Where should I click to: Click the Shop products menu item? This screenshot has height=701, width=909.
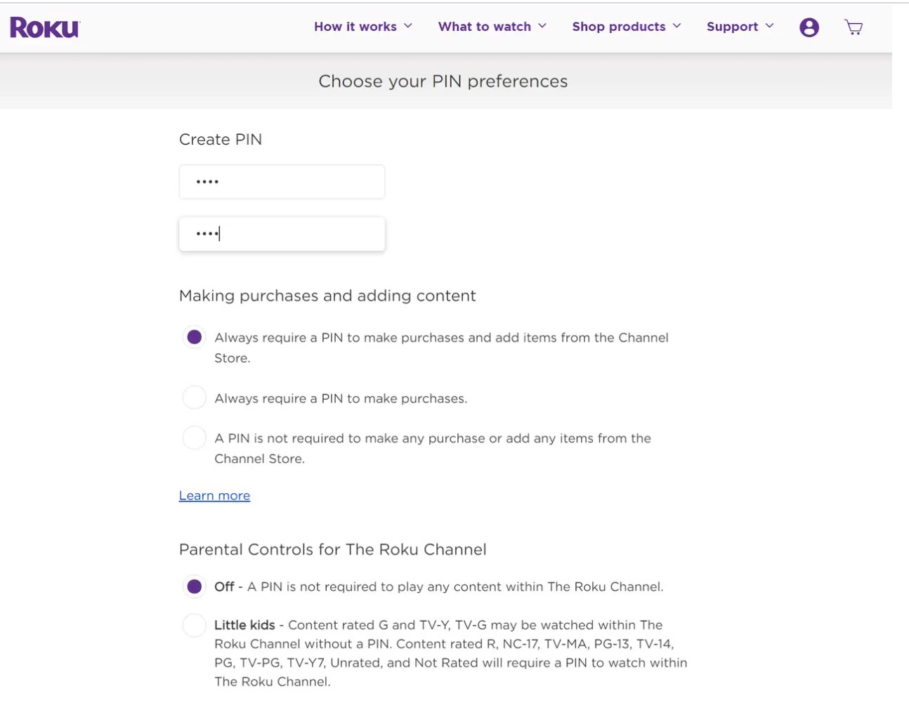click(619, 27)
